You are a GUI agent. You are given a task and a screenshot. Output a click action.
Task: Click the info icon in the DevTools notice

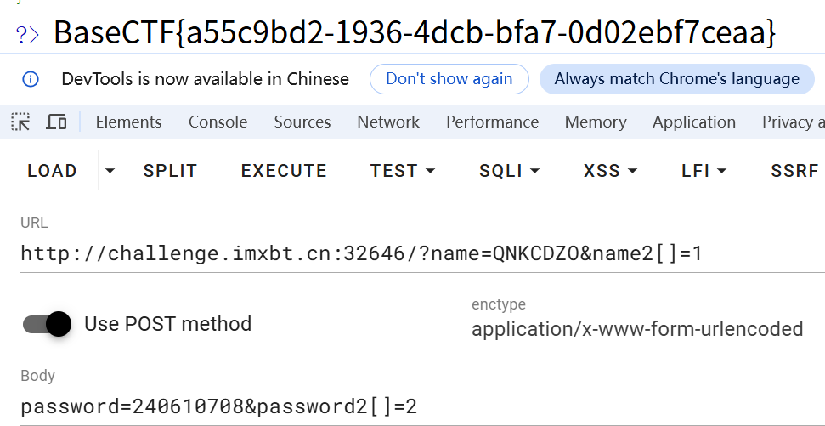click(31, 79)
